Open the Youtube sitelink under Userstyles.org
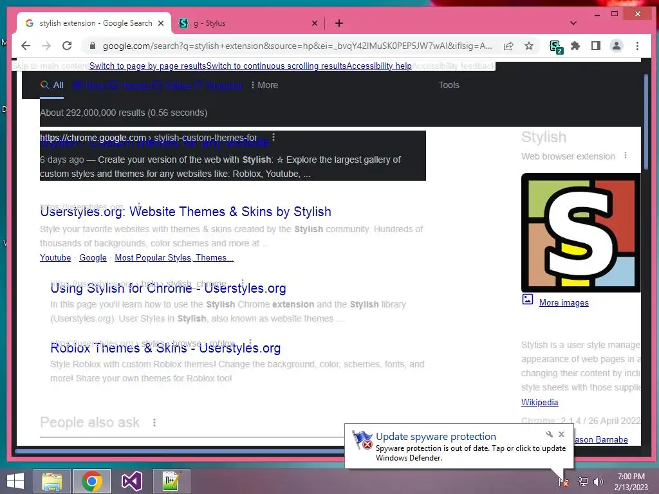659x494 pixels. (55, 257)
